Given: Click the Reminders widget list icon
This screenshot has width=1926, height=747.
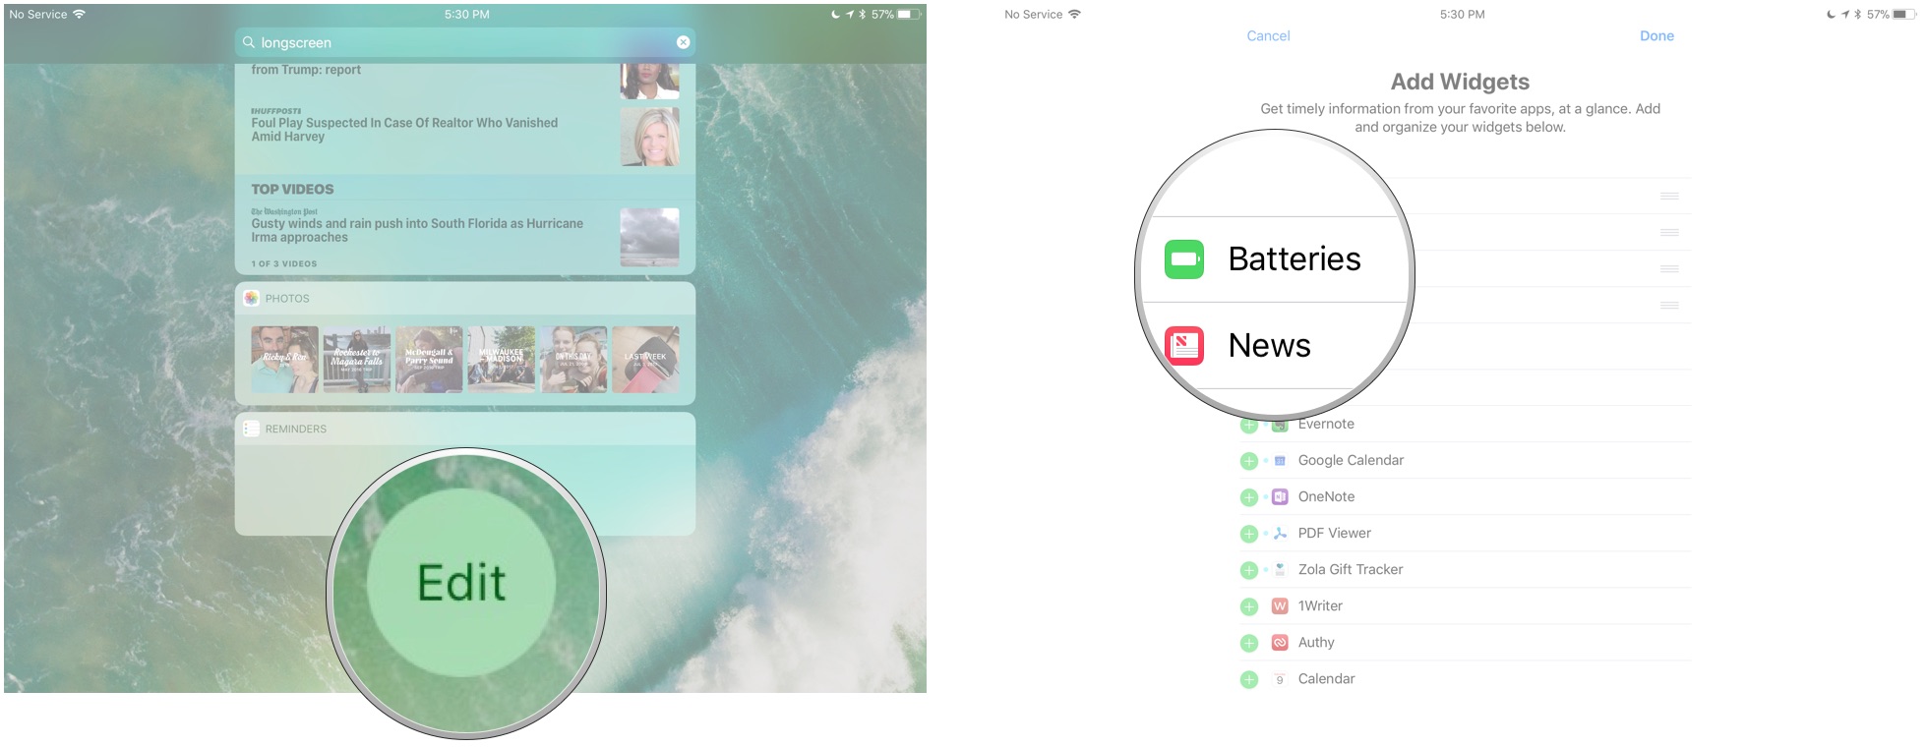Looking at the screenshot, I should 251,429.
